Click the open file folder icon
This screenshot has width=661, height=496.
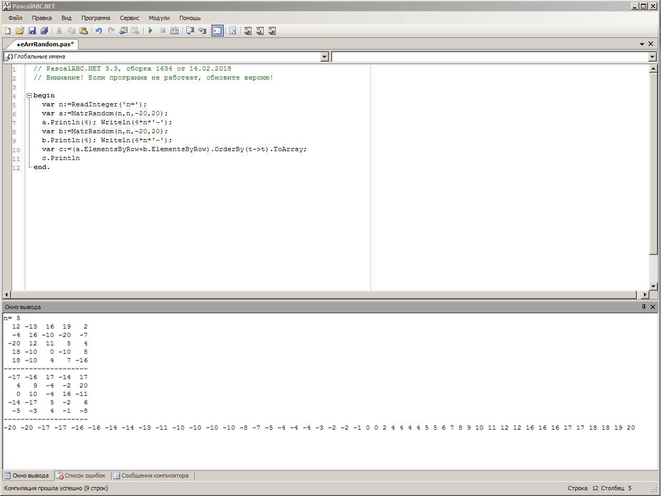click(20, 31)
